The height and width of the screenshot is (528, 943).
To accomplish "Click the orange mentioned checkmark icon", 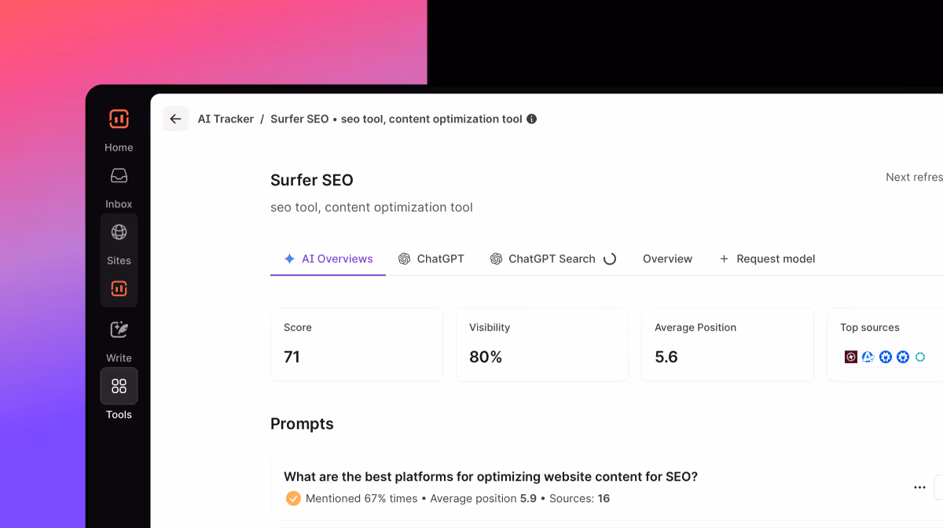I will click(x=293, y=498).
